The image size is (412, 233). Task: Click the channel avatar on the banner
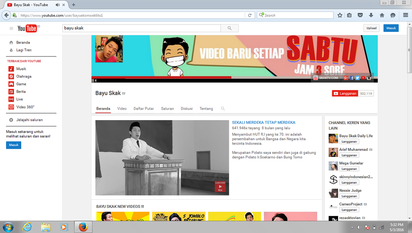(x=109, y=49)
